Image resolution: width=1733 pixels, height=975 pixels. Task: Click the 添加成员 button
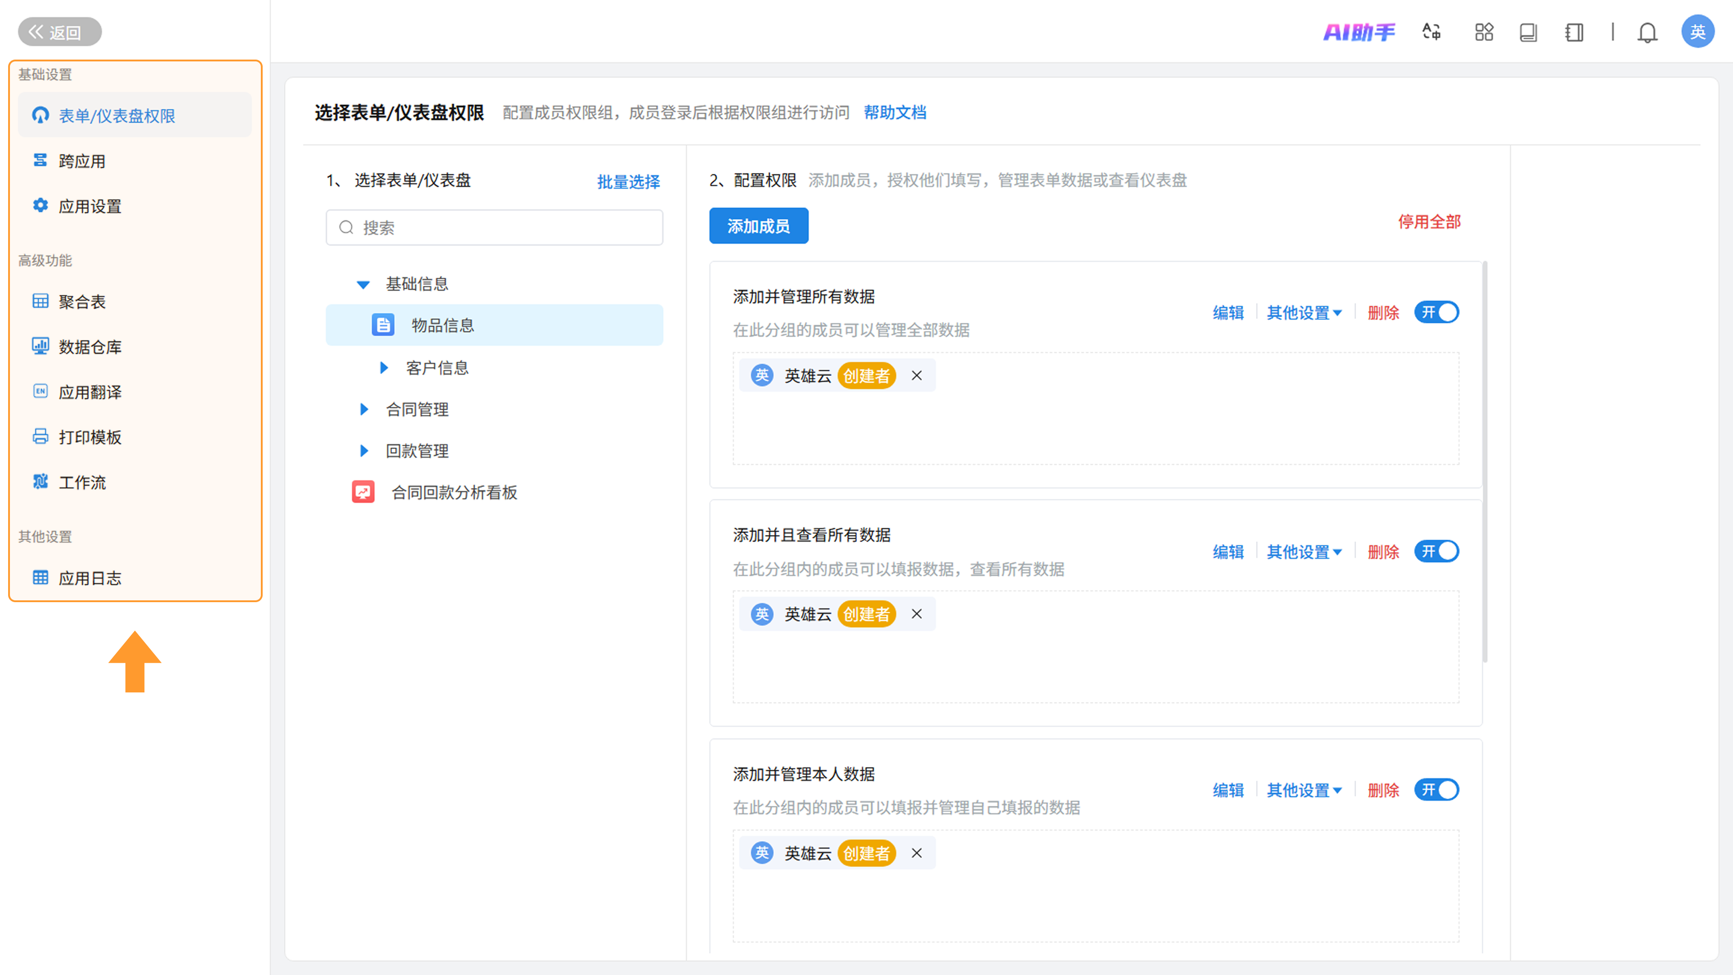pos(758,226)
